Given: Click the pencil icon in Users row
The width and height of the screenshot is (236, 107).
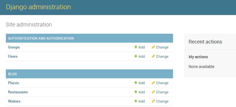Looking at the screenshot, I should click(153, 56).
